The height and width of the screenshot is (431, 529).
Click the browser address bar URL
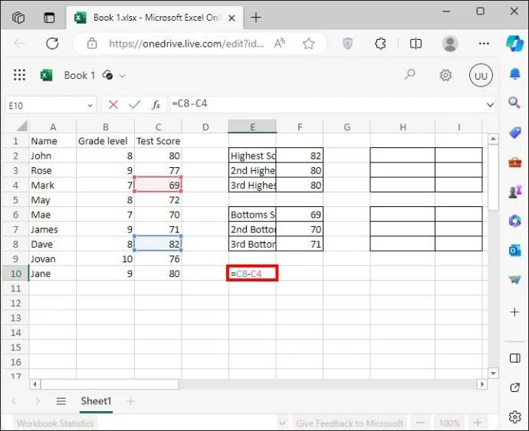tap(186, 44)
